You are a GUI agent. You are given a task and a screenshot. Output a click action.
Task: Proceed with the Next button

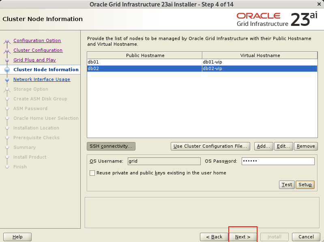[243, 237]
